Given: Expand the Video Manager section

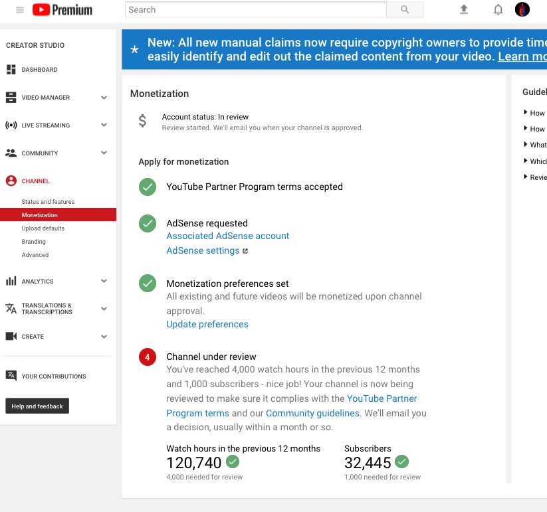Looking at the screenshot, I should pos(104,97).
